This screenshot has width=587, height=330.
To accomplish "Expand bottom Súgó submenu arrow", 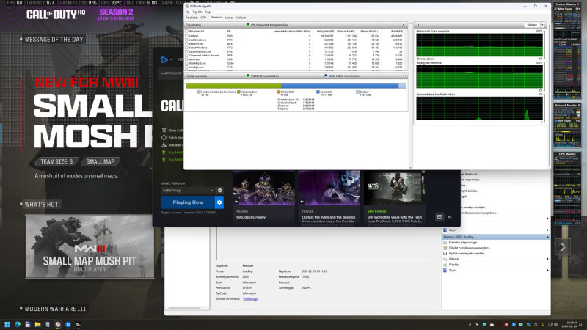I will (x=547, y=270).
